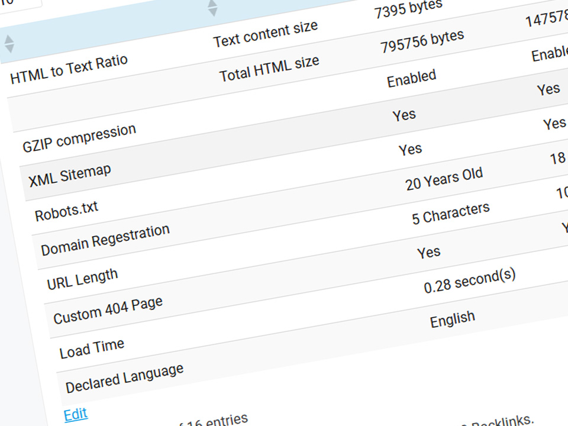Image resolution: width=568 pixels, height=426 pixels.
Task: Click the Total HTML size label
Action: (x=269, y=69)
